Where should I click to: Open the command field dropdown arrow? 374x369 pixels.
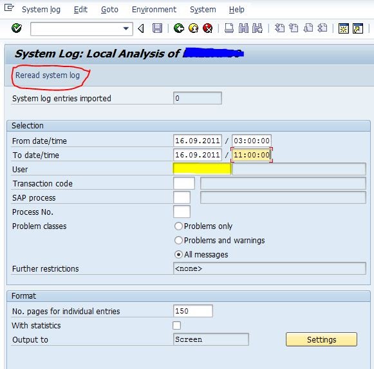126,28
